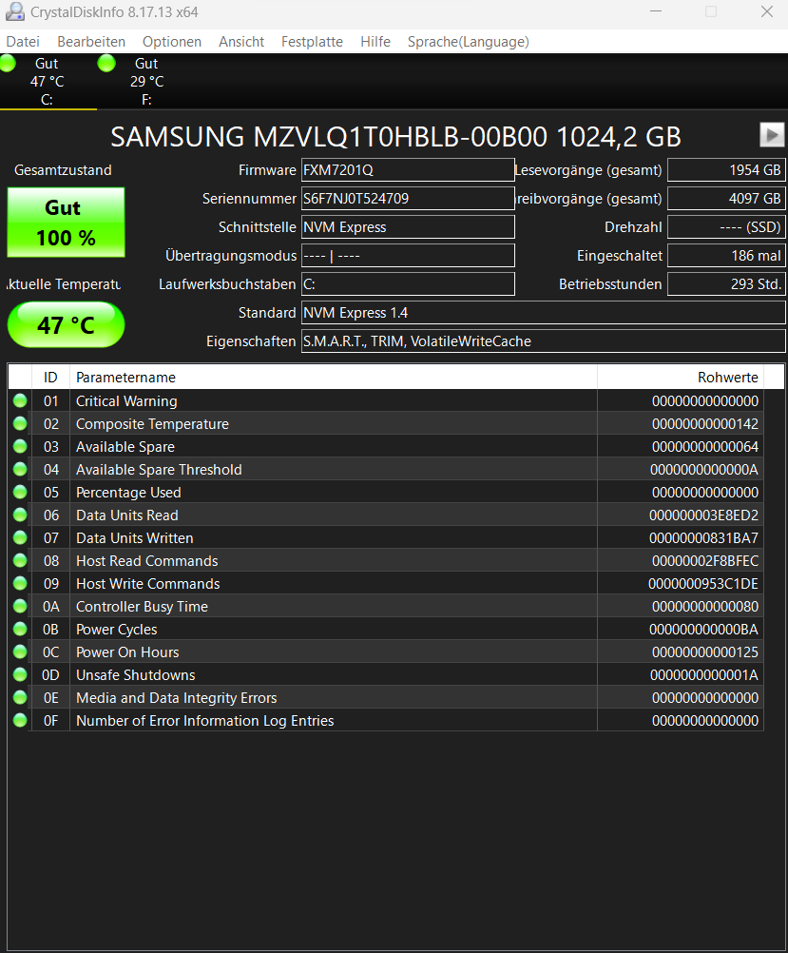Click the green status dot for Host Read Commands
Screen dimensions: 788x953
point(20,560)
